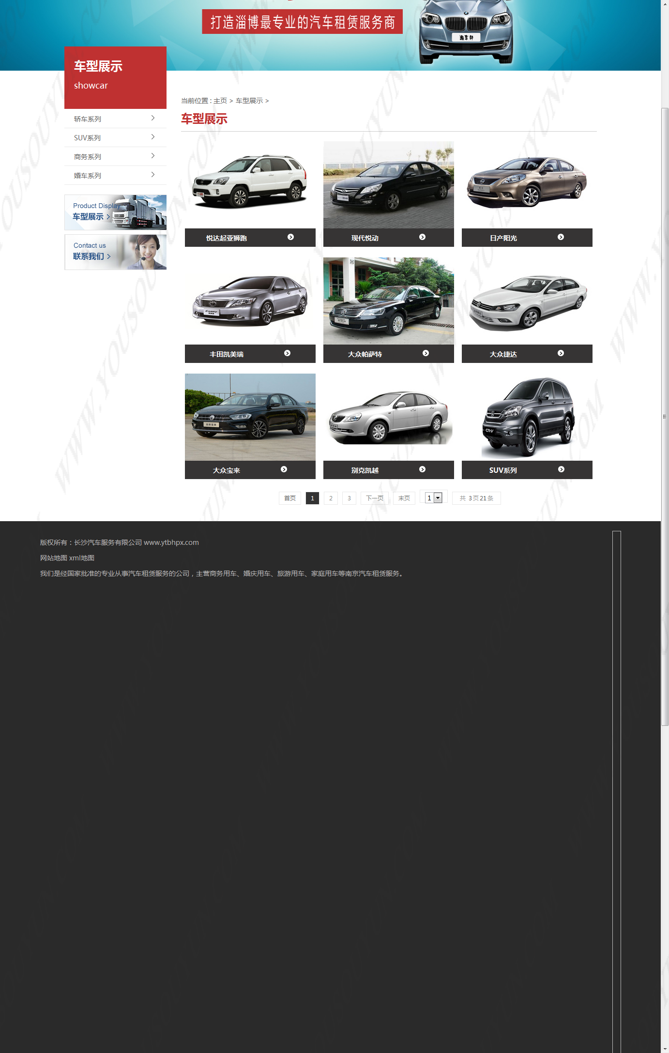
Task: Click 现代悦动 title link
Action: (365, 238)
